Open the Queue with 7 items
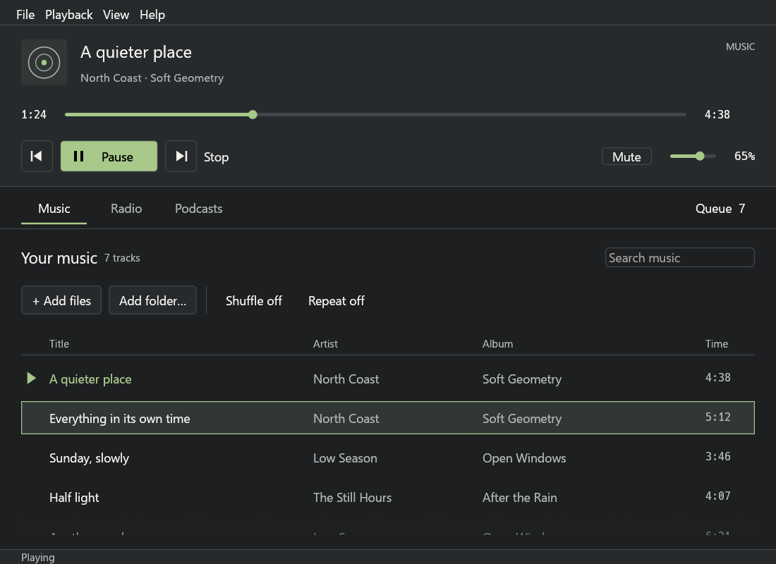 click(x=720, y=208)
